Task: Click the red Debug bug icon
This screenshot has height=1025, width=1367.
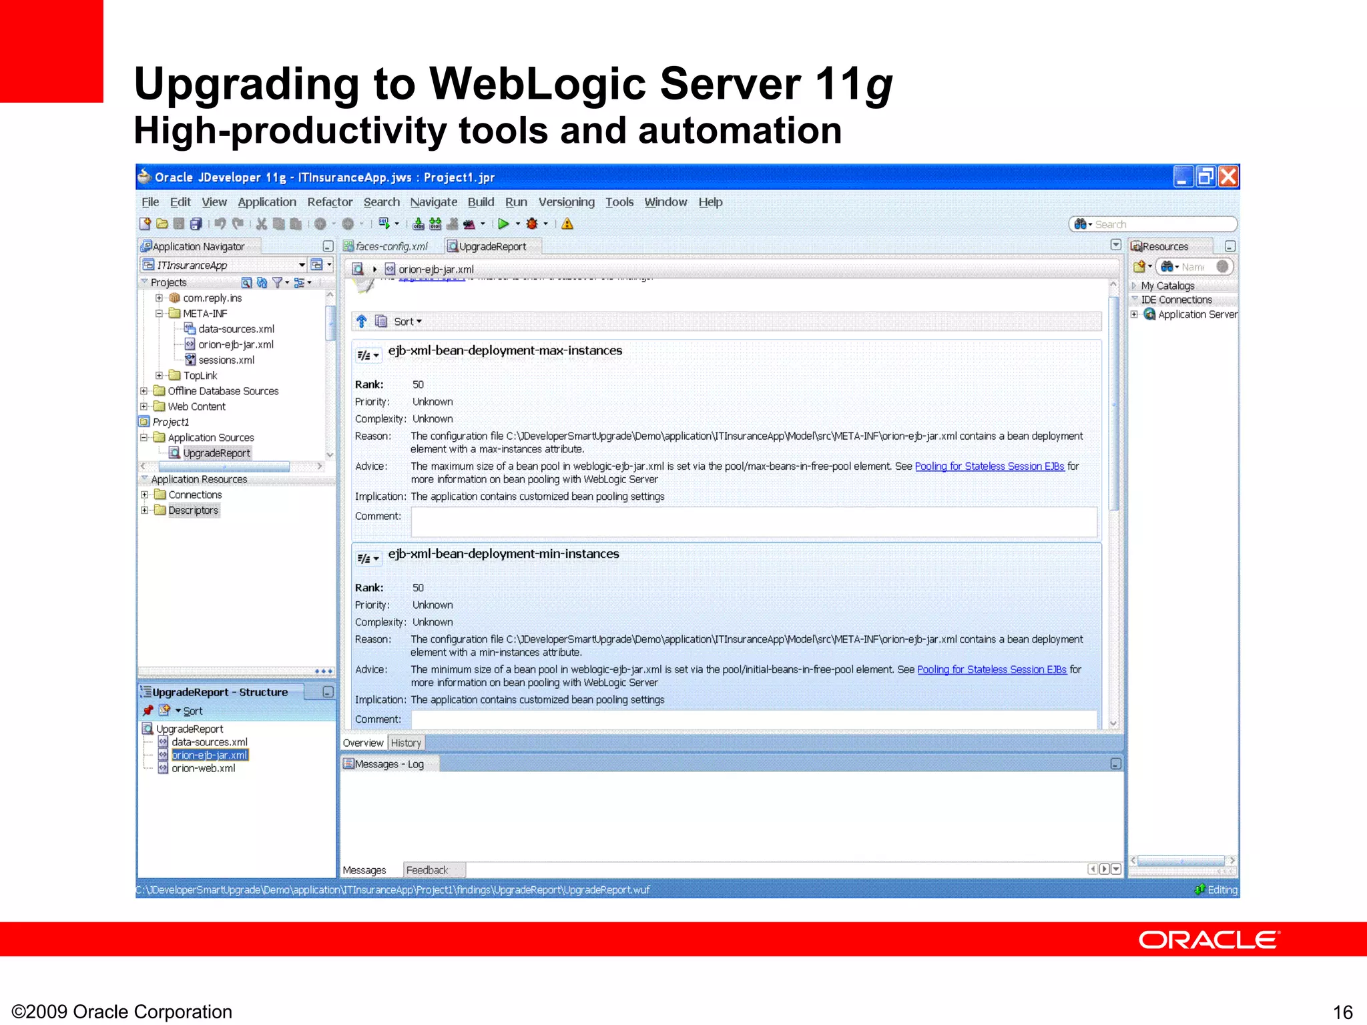Action: pyautogui.click(x=532, y=224)
